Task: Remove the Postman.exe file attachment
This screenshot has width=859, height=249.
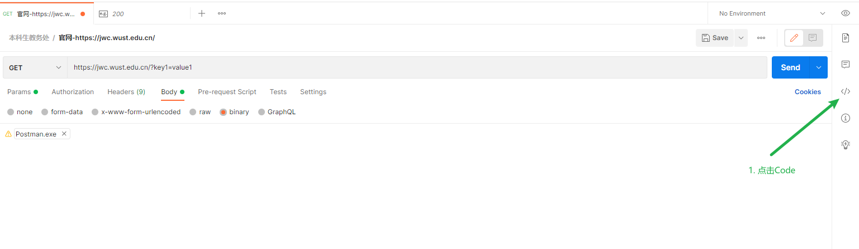Action: 64,134
